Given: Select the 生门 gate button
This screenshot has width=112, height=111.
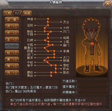Looking at the screenshot, I should point(12,39).
